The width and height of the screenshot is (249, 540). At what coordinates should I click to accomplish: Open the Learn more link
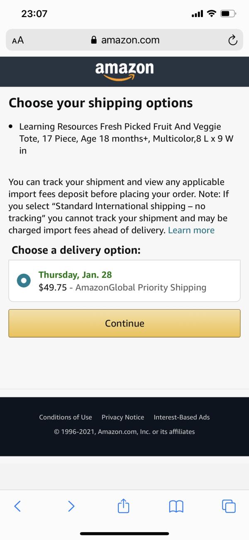(x=191, y=230)
